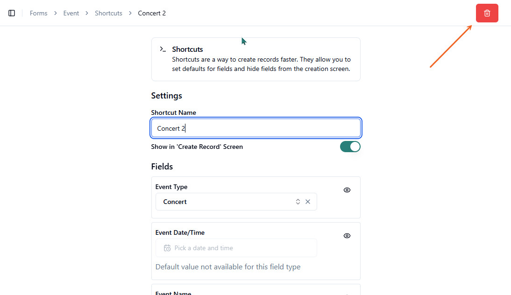Image resolution: width=511 pixels, height=295 pixels.
Task: Open the Pick a date and time picker
Action: coord(236,248)
